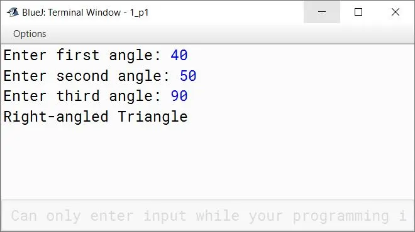Close the BlueJ Terminal Window
The image size is (415, 232).
click(396, 12)
